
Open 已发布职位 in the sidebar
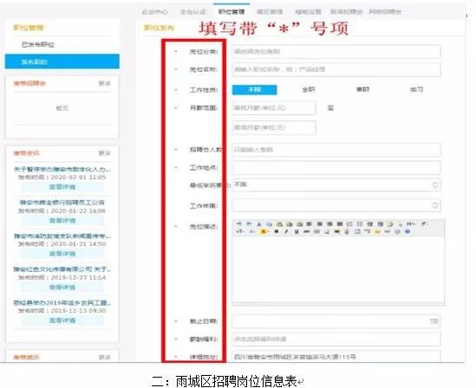coord(38,44)
